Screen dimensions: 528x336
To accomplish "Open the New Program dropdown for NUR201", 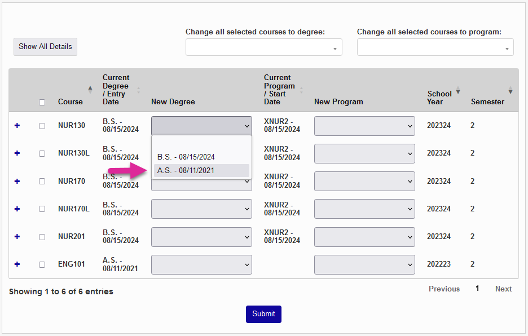I will [x=364, y=236].
